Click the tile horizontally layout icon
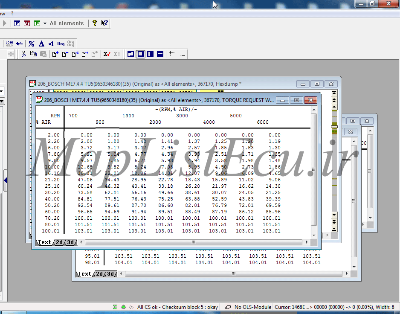 (x=160, y=54)
